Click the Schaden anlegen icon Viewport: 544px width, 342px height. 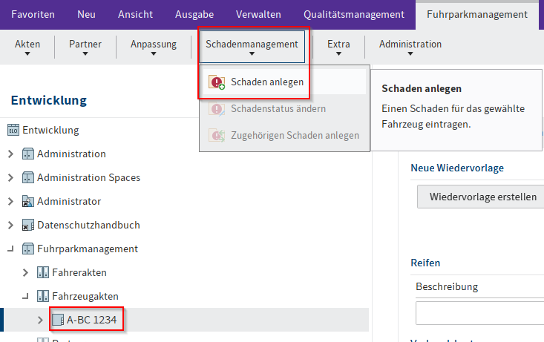[217, 82]
